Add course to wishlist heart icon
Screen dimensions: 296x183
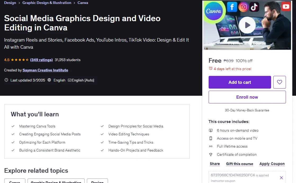click(x=279, y=82)
